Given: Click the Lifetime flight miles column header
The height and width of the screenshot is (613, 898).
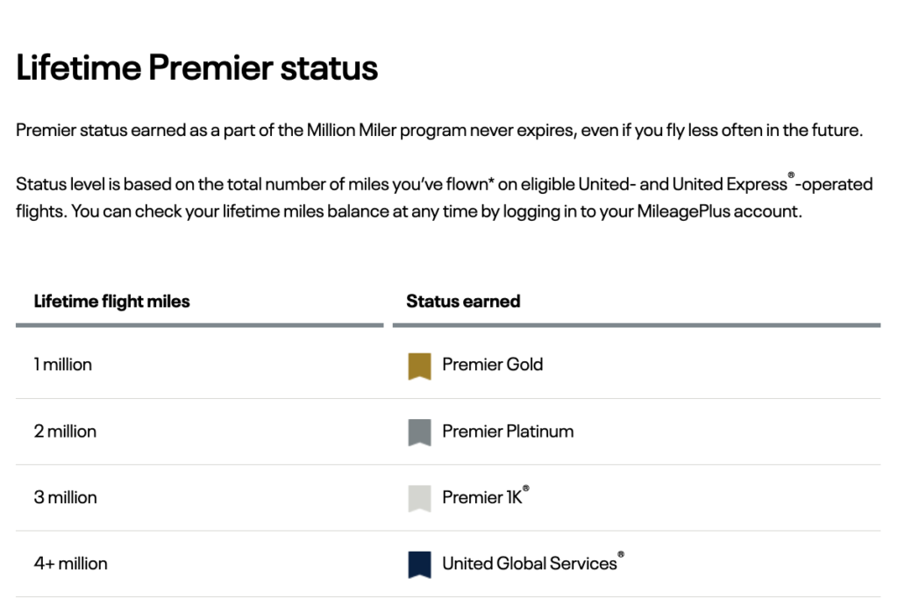Looking at the screenshot, I should [112, 302].
